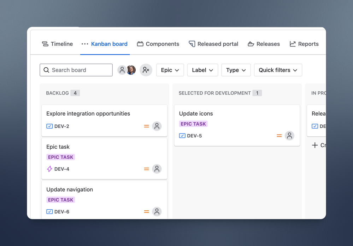Click the epic lightning icon on DEV-4

49,169
